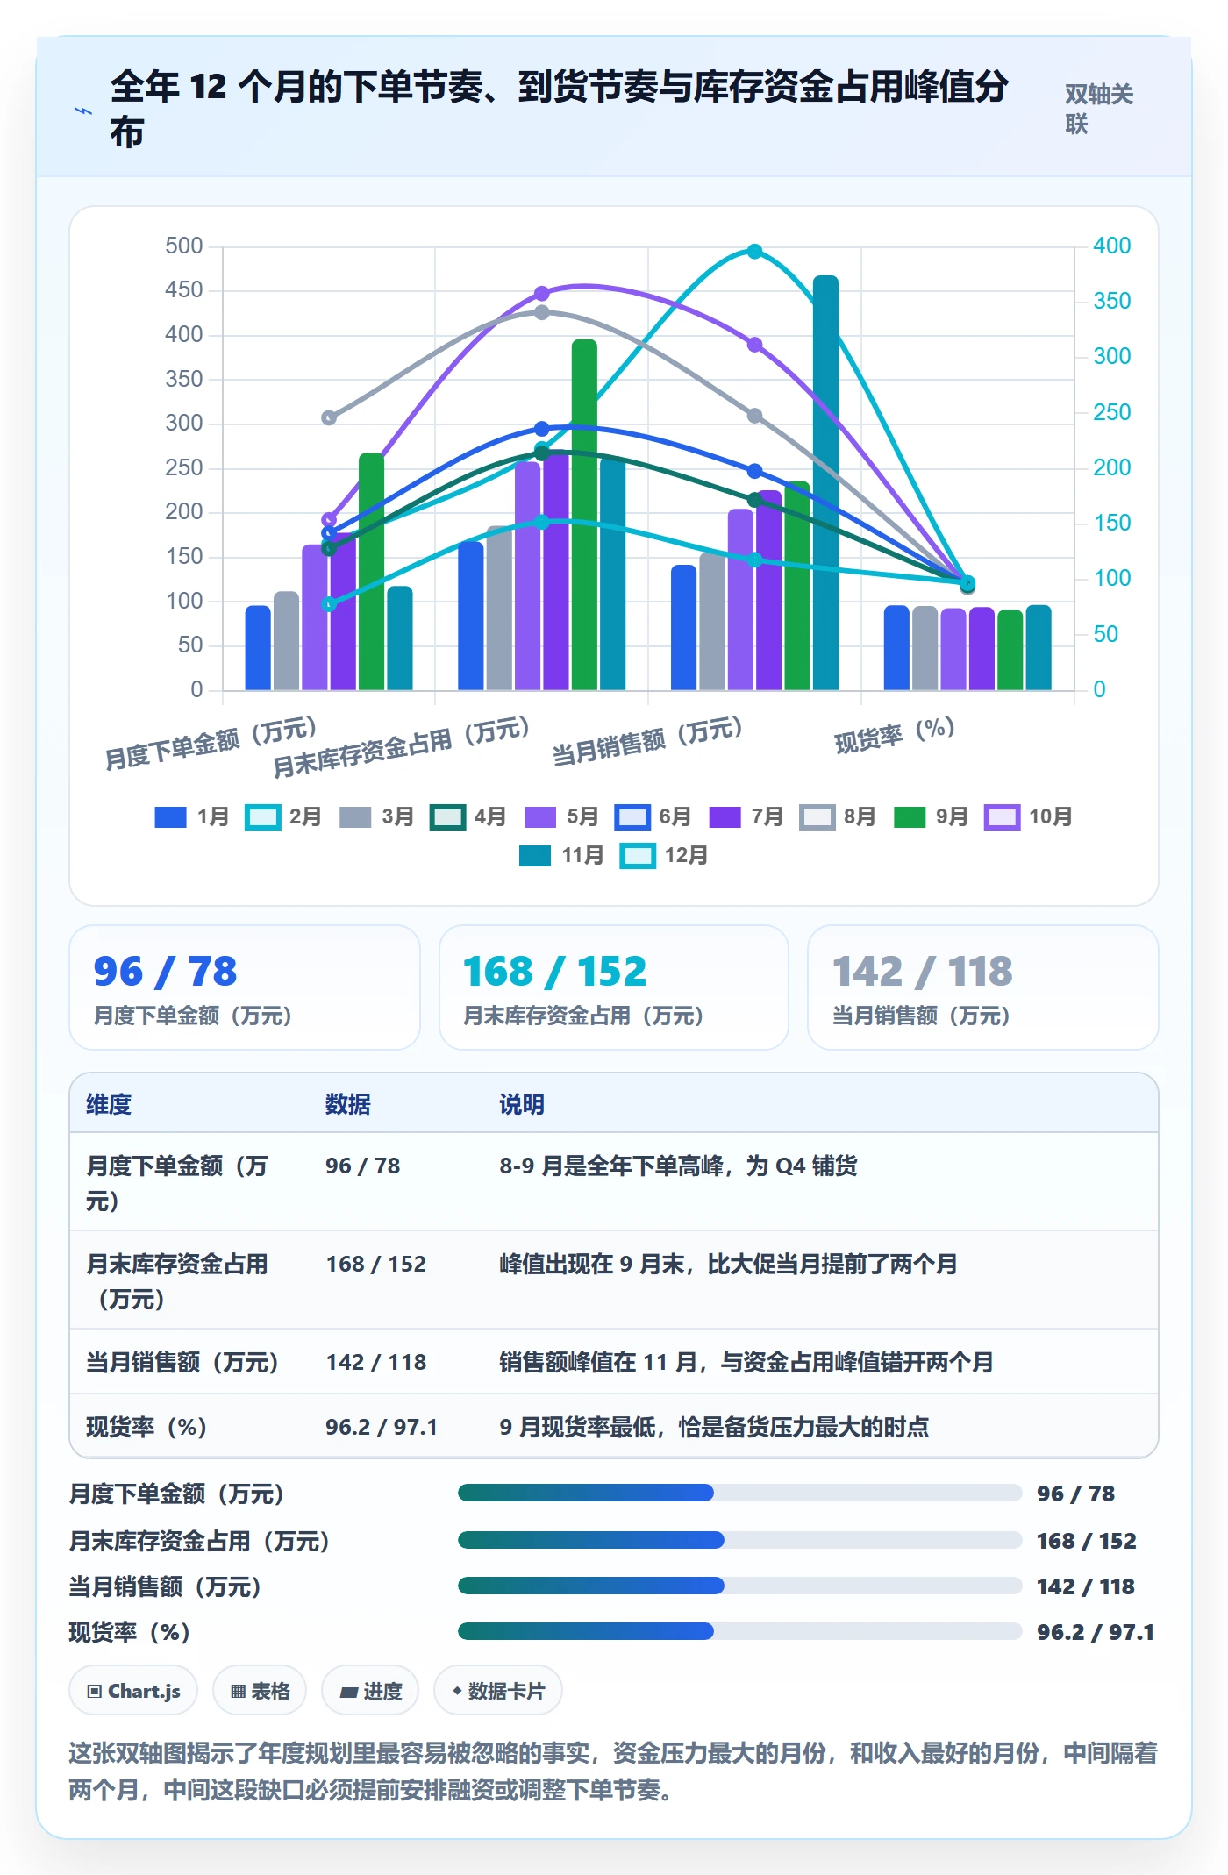Image resolution: width=1228 pixels, height=1875 pixels.
Task: Click the 双轴关联 badge in header
Action: coord(1099,110)
